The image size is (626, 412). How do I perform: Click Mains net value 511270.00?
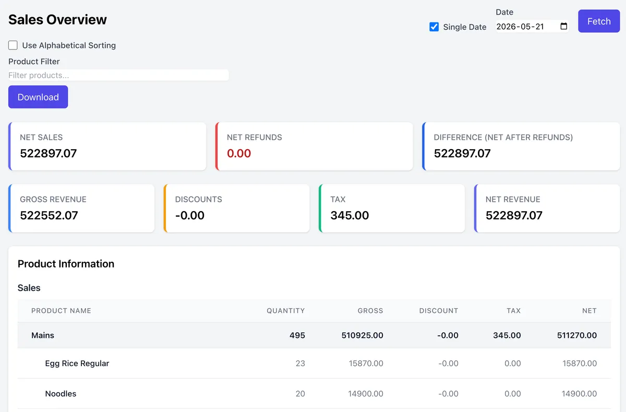click(577, 335)
